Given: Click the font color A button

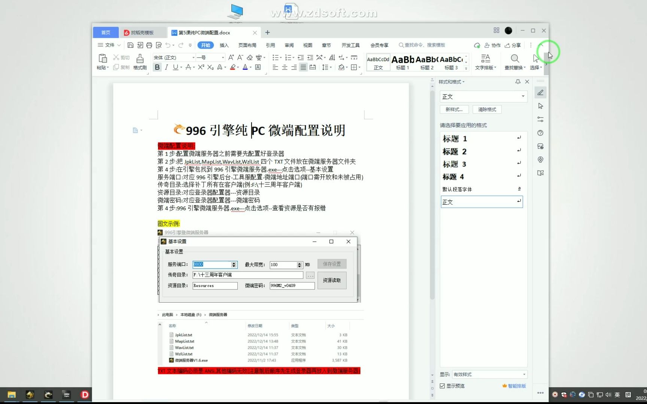Looking at the screenshot, I should pos(245,67).
